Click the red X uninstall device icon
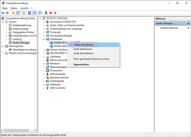 [51, 13]
